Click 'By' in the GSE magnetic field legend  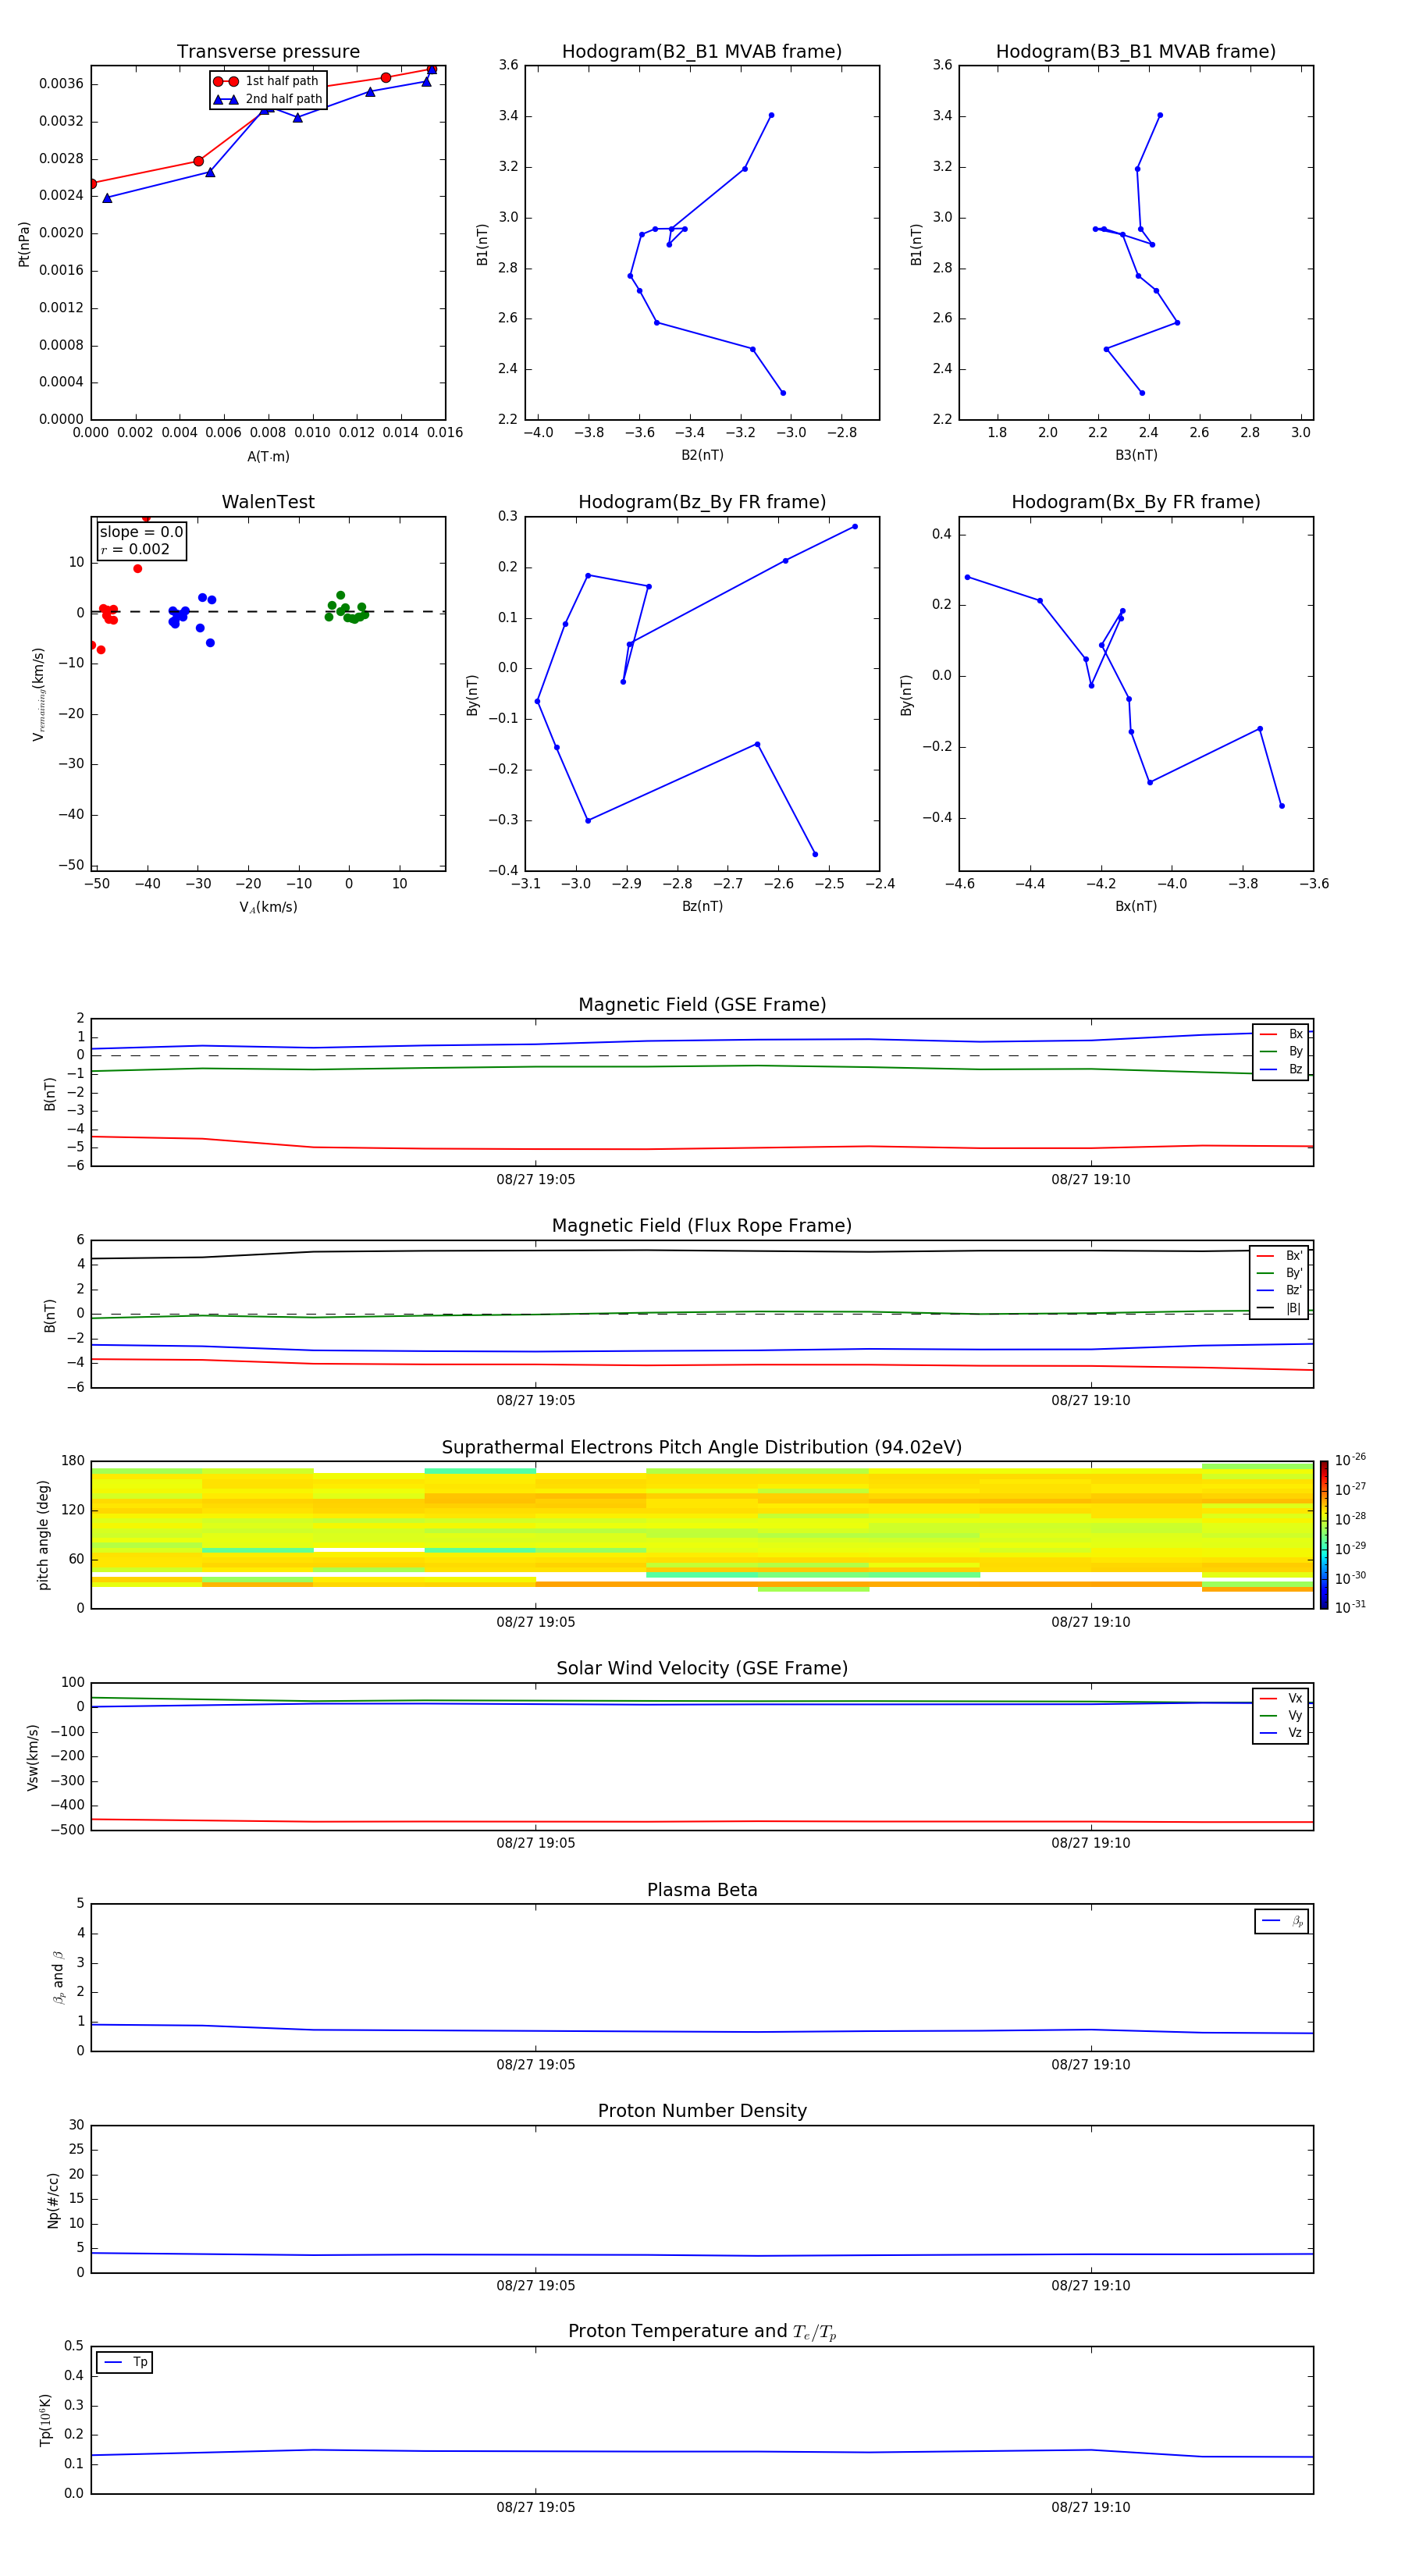(x=1281, y=1051)
